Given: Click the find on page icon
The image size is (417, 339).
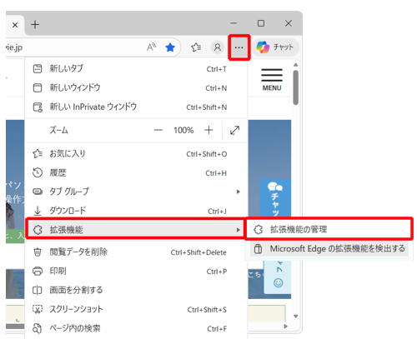Looking at the screenshot, I should tap(38, 328).
